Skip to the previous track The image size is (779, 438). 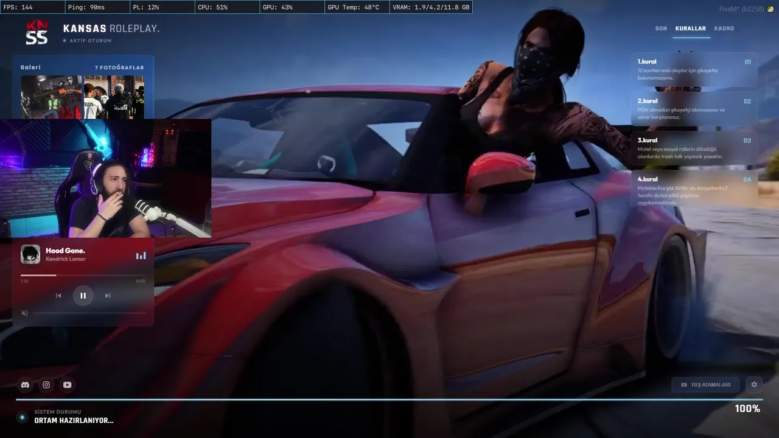tap(58, 296)
